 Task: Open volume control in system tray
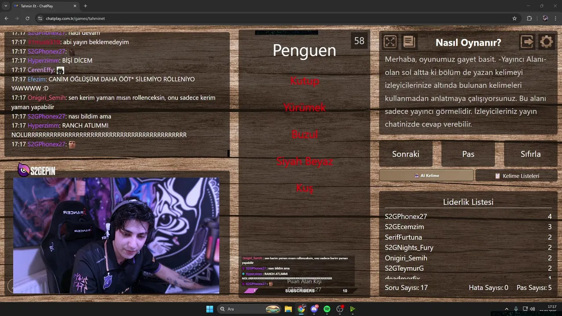tap(533, 309)
